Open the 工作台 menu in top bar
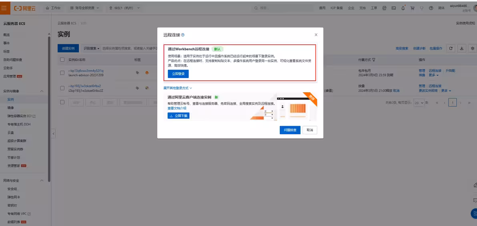Screen dimensions: 477x226 53,8
